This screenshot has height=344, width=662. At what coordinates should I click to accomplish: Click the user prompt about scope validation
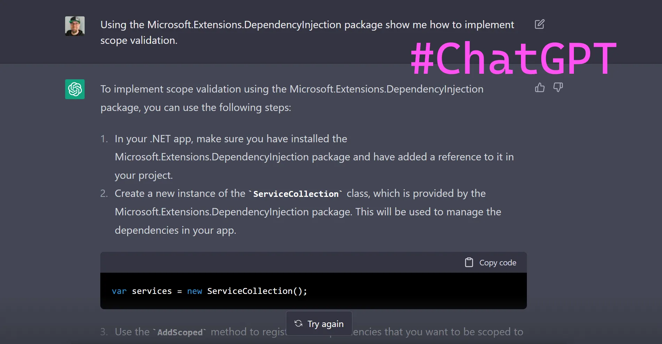tap(307, 32)
